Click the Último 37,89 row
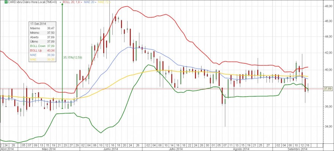The width and height of the screenshot is (334, 151). coord(43,41)
